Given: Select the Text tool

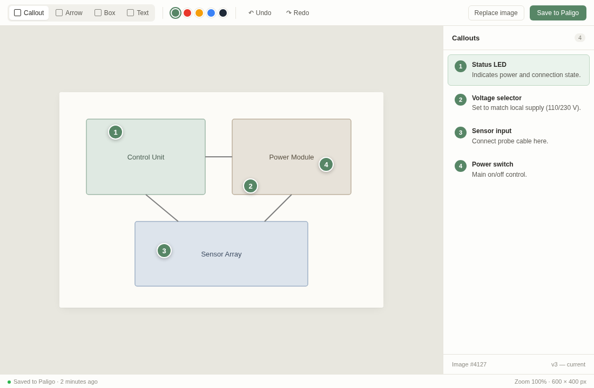Looking at the screenshot, I should tap(138, 13).
